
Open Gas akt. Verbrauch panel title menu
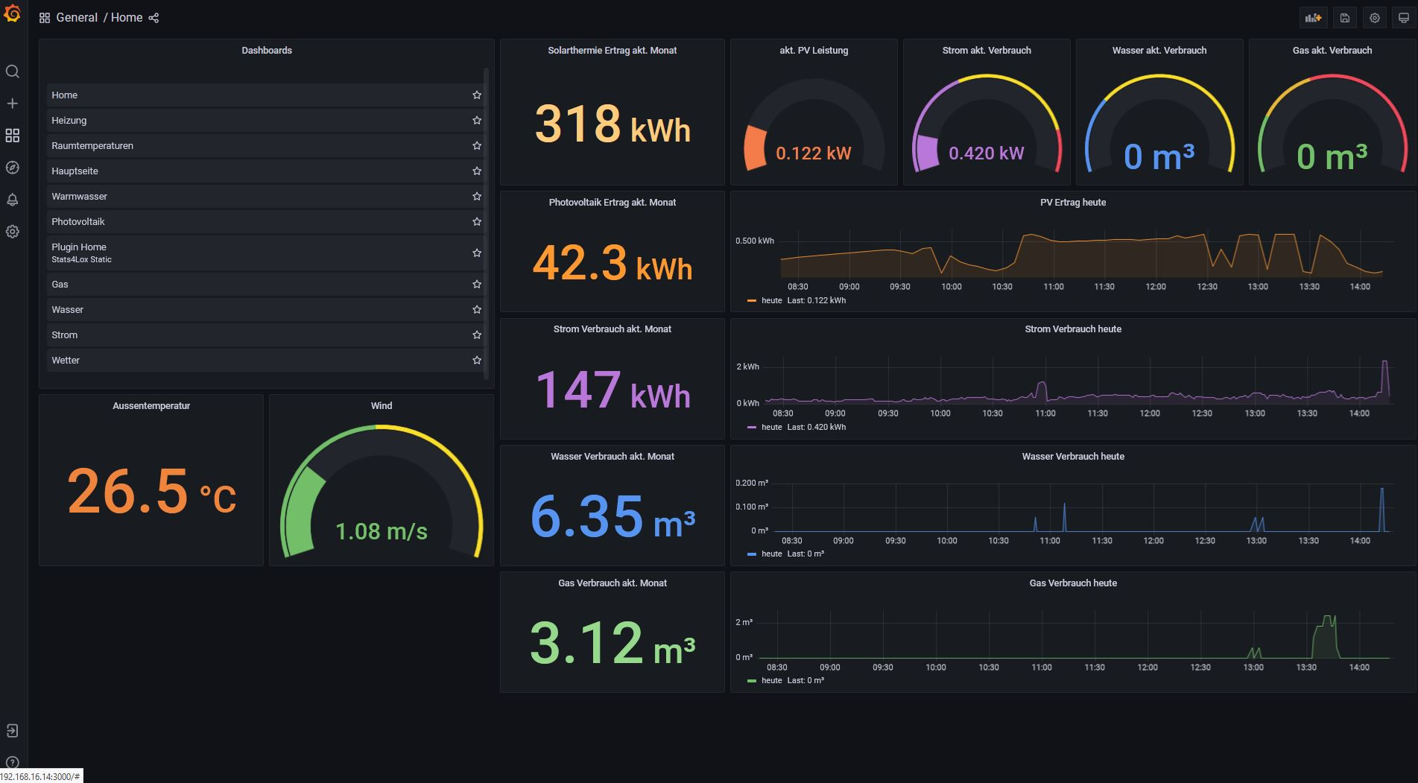point(1332,51)
